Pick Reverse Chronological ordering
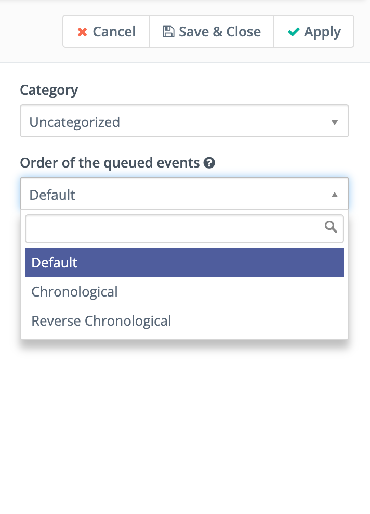This screenshot has width=370, height=514. [x=184, y=320]
